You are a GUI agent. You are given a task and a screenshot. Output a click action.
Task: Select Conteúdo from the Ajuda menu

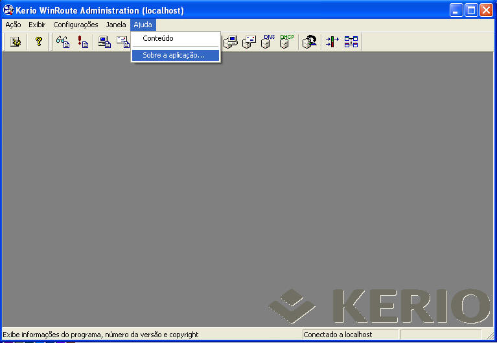(158, 39)
